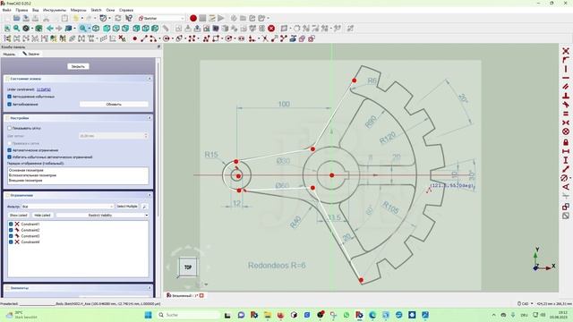Select the trim edge scissors tool
The width and height of the screenshot is (573, 322).
(265, 38)
